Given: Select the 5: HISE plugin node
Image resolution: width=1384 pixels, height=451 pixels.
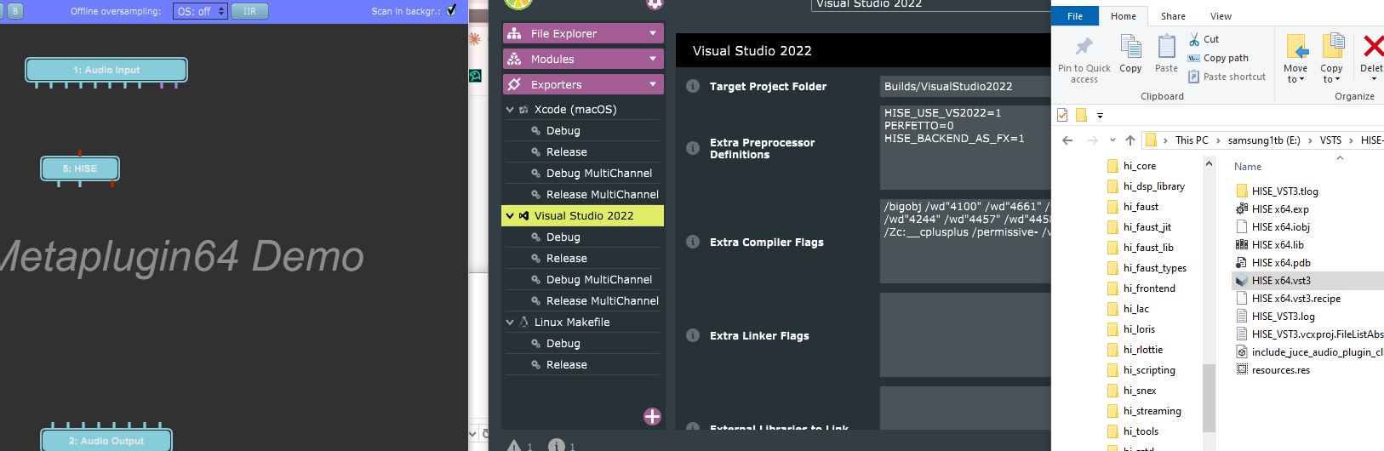Looking at the screenshot, I should pos(80,168).
